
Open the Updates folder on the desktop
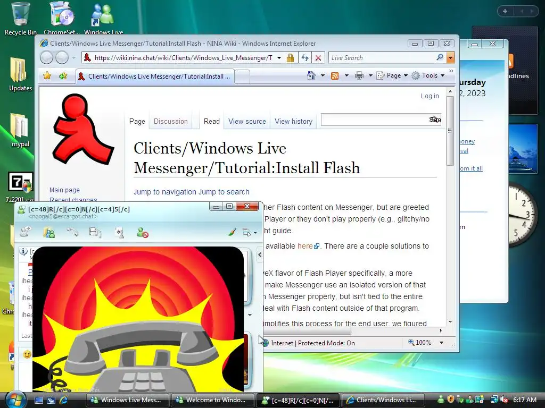20,74
